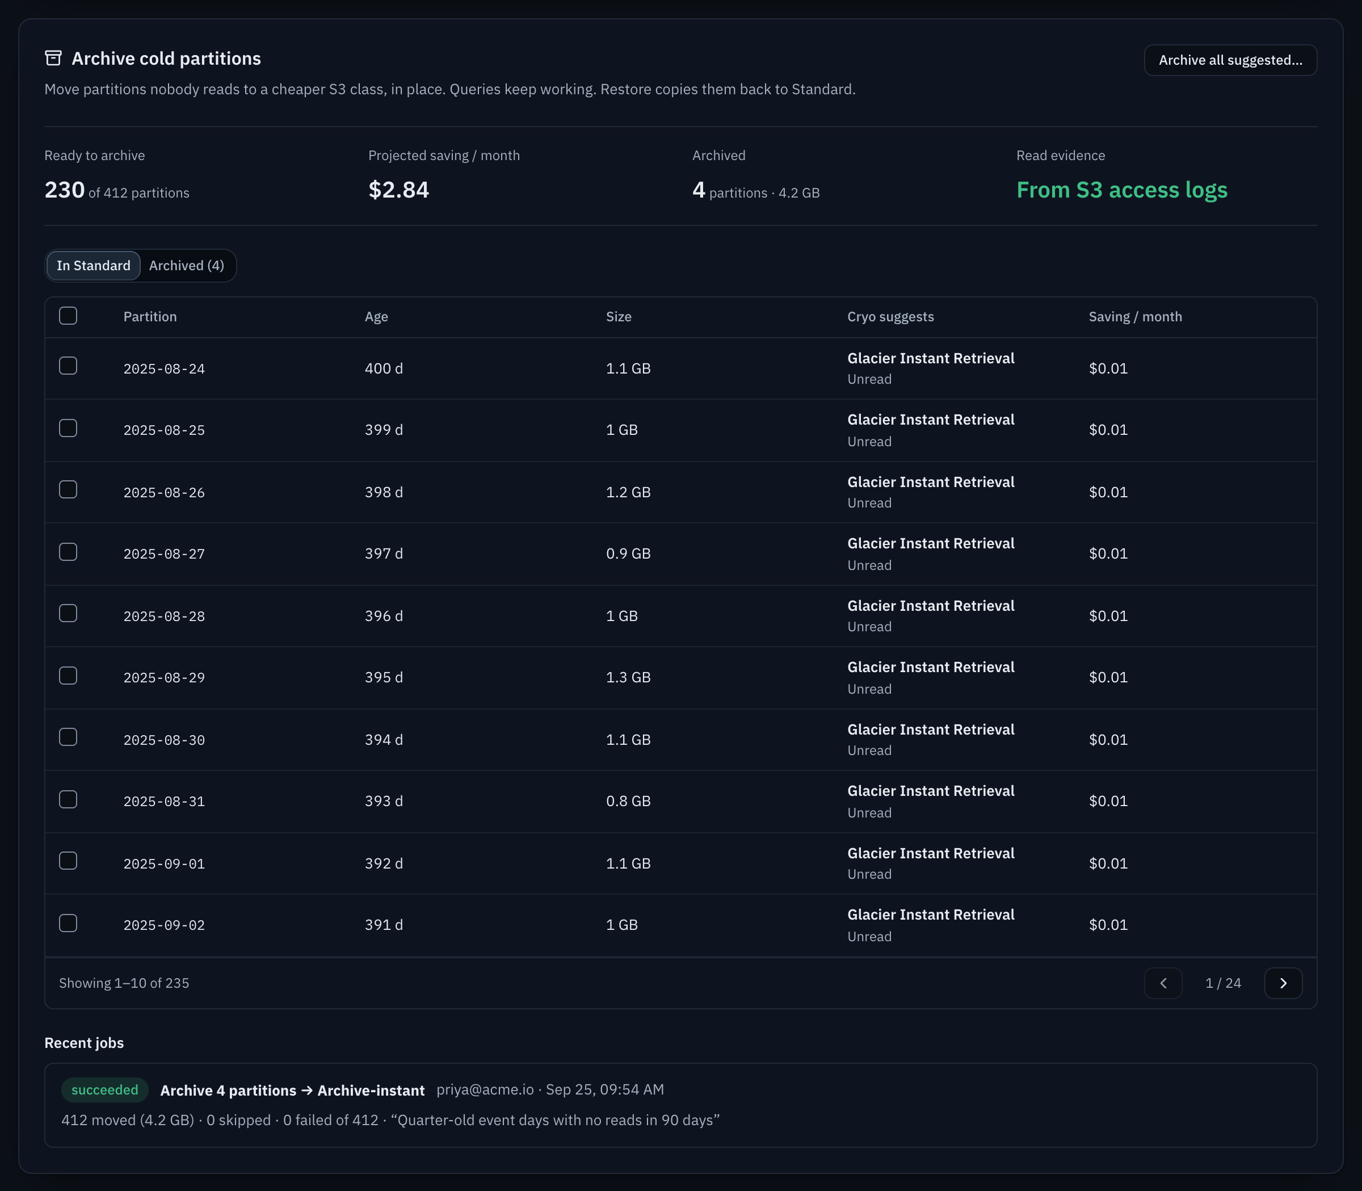Click partition name 2025-08-24

pos(164,369)
